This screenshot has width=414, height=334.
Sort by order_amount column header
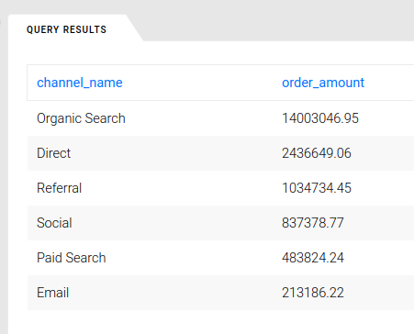323,83
